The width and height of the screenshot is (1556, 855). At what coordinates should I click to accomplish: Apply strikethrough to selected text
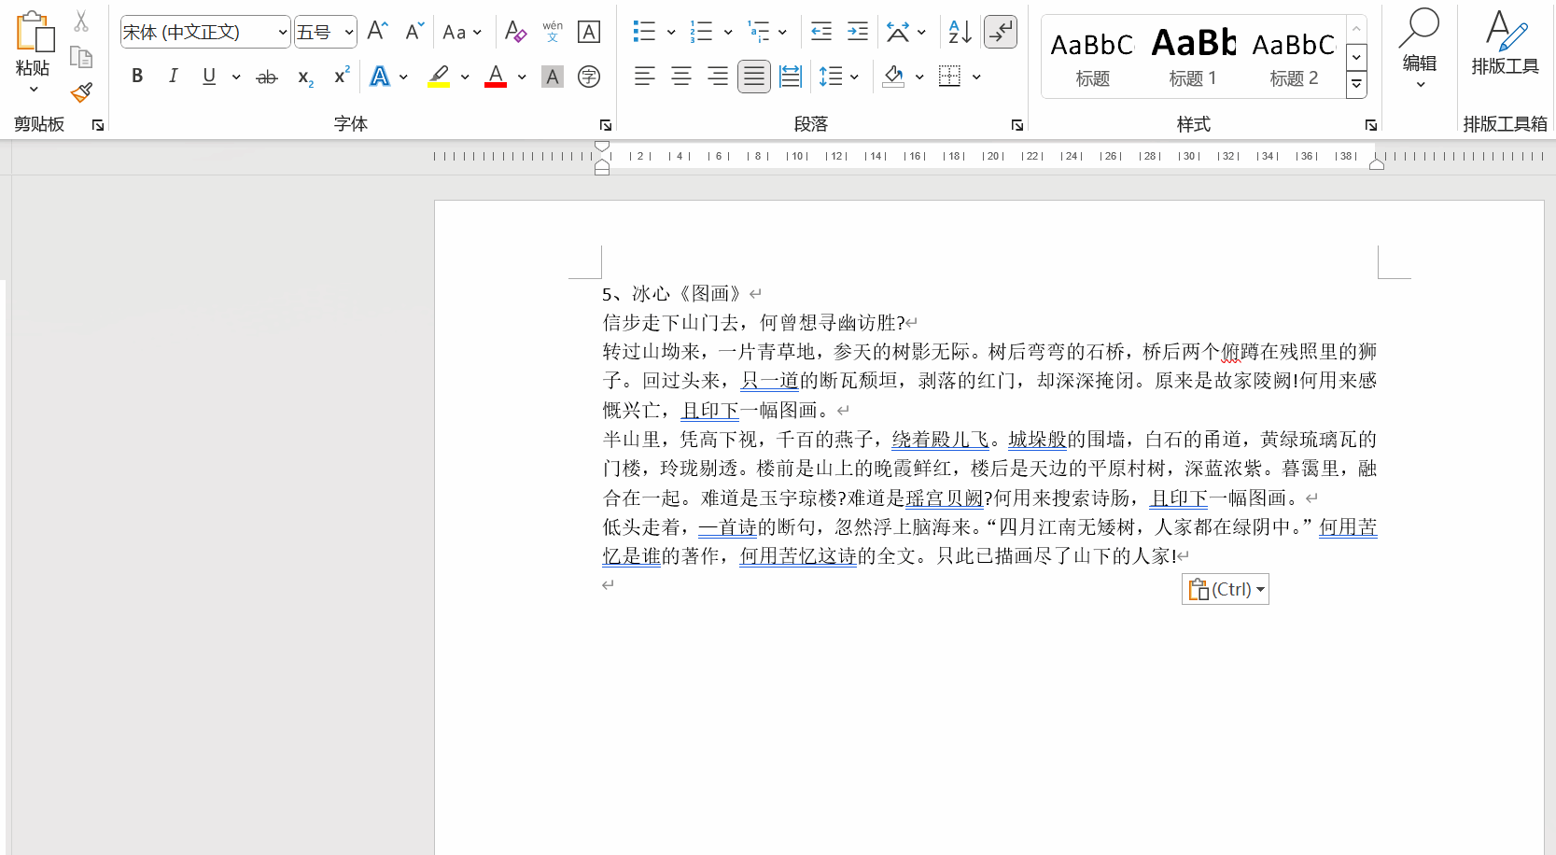pyautogui.click(x=267, y=77)
